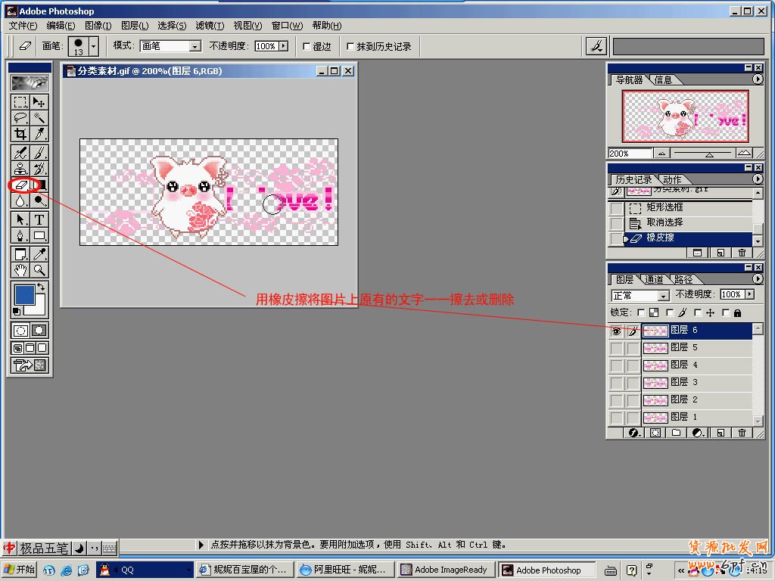Click the trash icon in Layers panel
775x581 pixels.
[742, 433]
